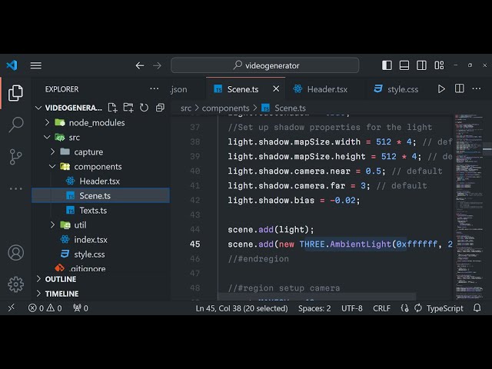Toggle the primary side bar visibility

(x=387, y=65)
